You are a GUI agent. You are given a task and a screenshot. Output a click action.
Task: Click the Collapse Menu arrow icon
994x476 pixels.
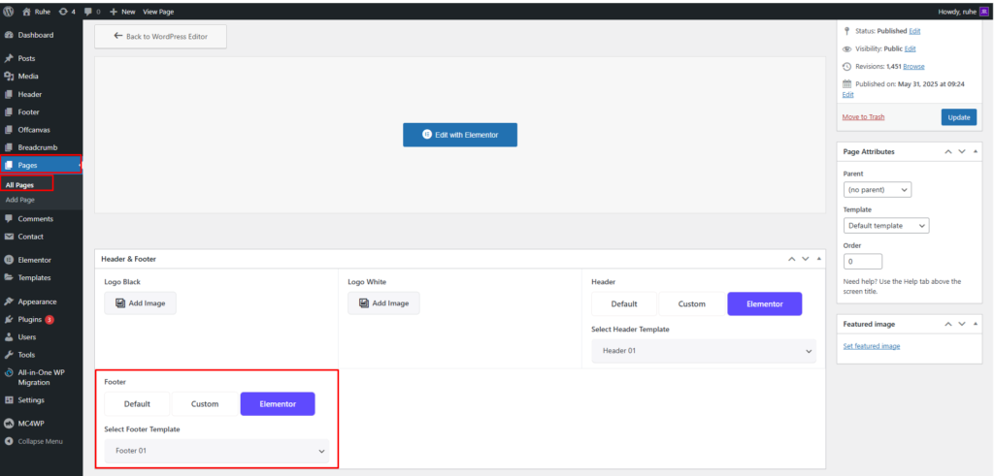tap(9, 442)
